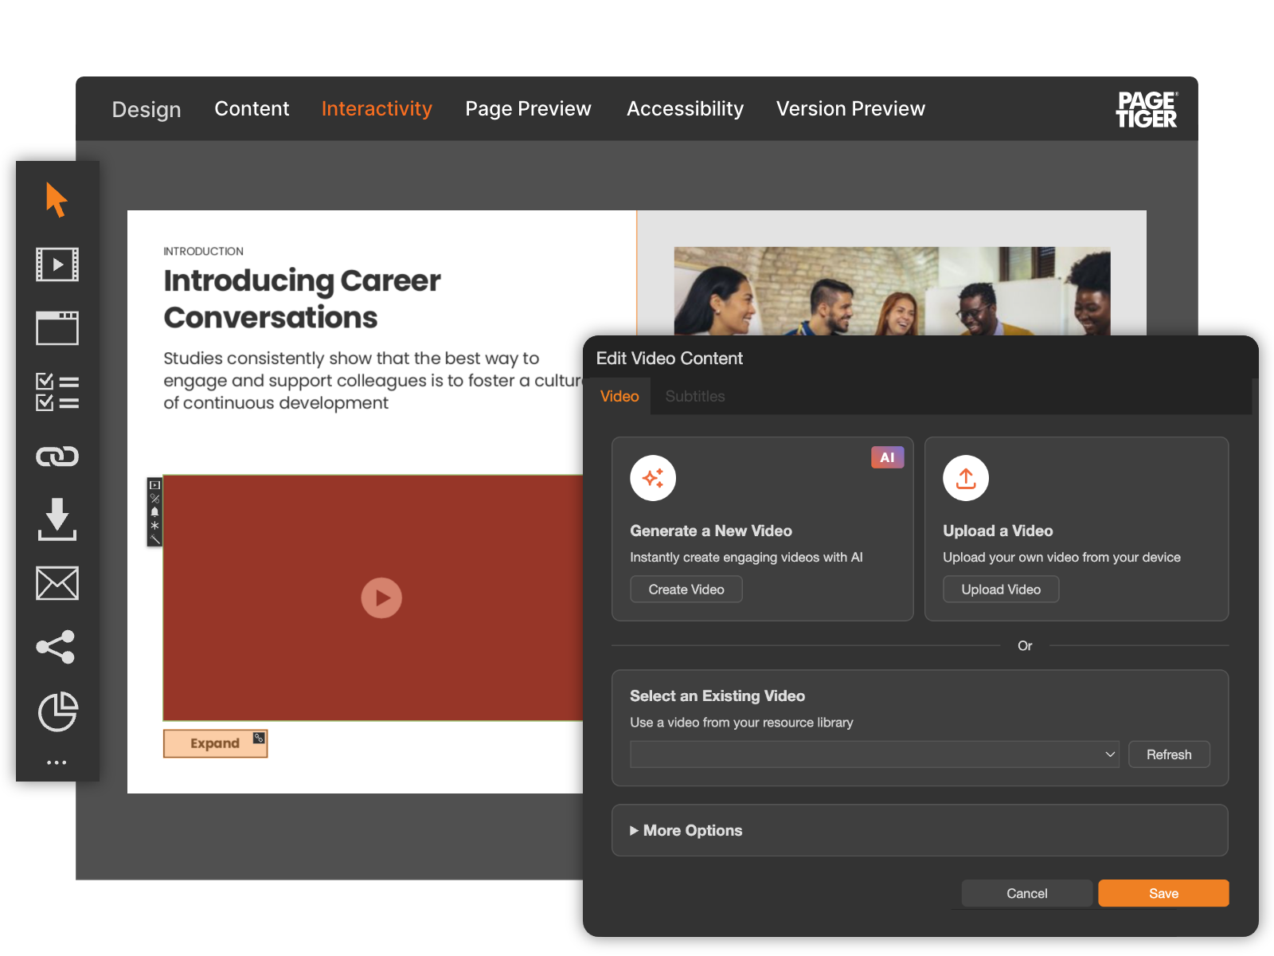The image size is (1274, 956).
Task: Open the existing video dropdown
Action: pos(874,754)
